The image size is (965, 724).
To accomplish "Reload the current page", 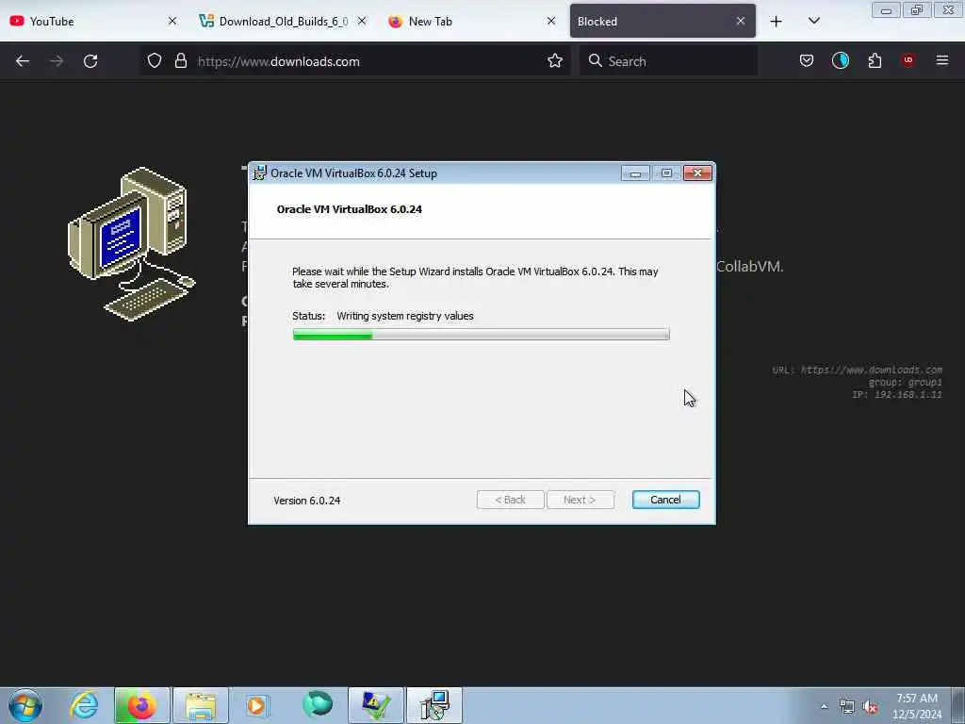I will (90, 61).
